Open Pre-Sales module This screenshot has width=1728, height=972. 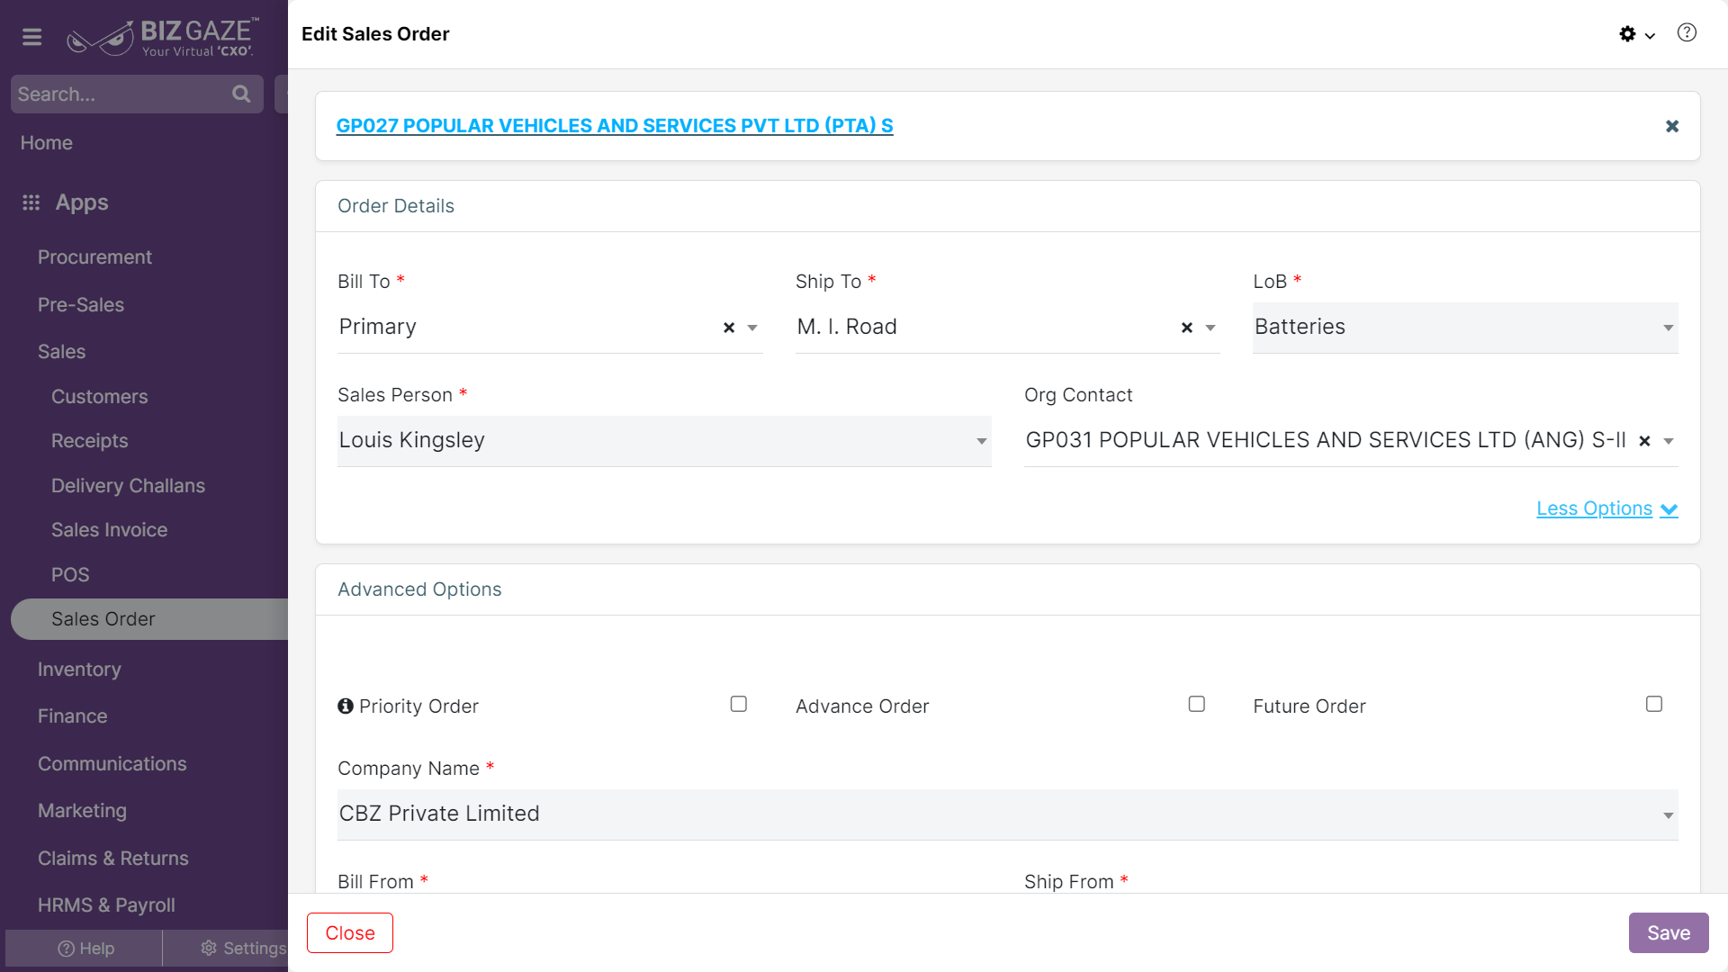point(81,305)
